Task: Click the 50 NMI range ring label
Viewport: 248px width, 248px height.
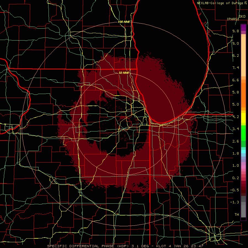Action: pyautogui.click(x=124, y=73)
